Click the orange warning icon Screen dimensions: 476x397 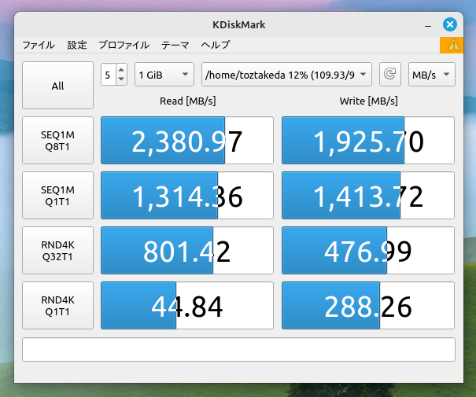(452, 45)
